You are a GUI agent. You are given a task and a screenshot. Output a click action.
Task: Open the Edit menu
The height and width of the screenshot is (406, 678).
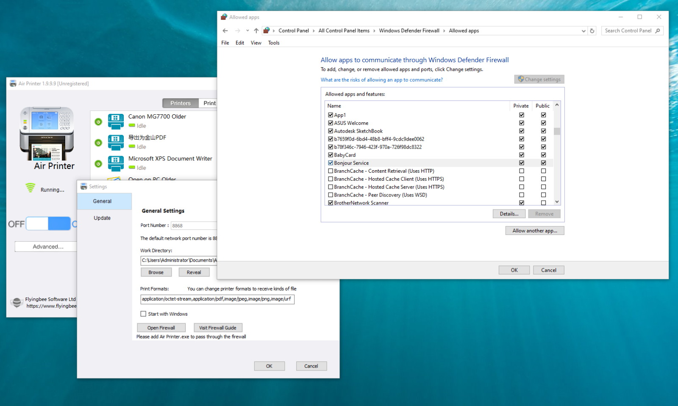(x=240, y=43)
